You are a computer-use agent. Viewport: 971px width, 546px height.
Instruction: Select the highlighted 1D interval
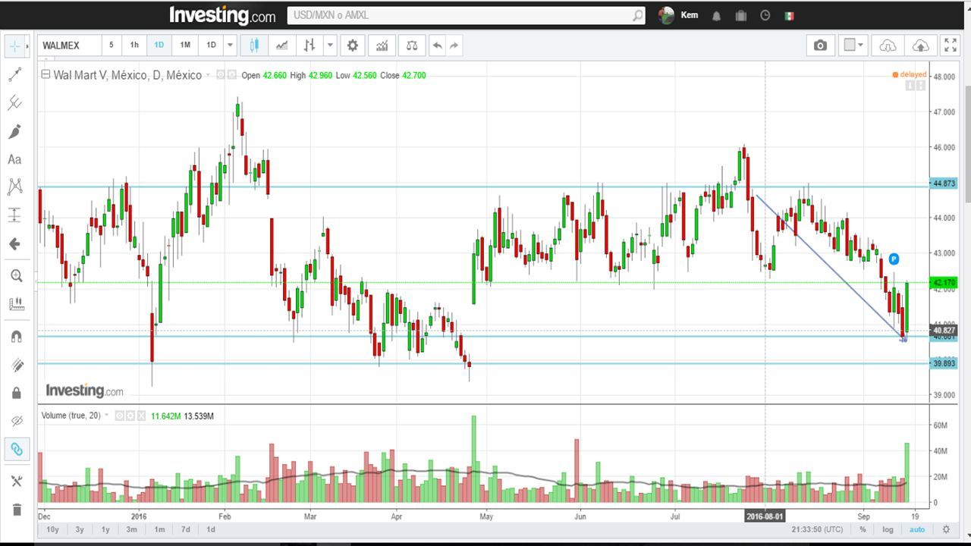coord(159,45)
